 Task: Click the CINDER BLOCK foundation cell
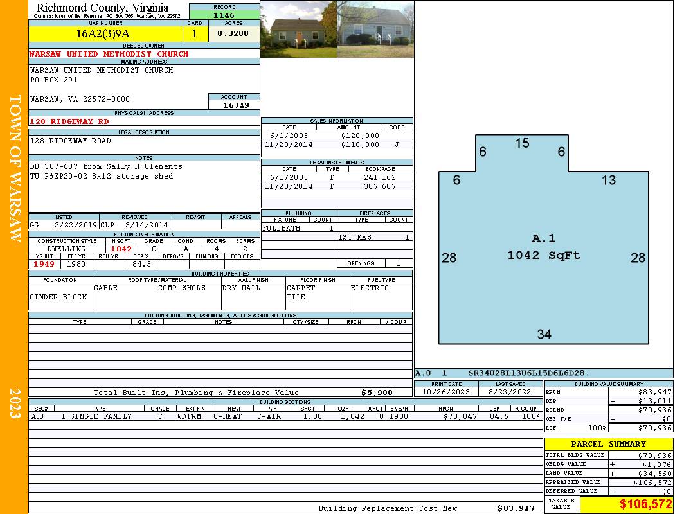pos(59,297)
